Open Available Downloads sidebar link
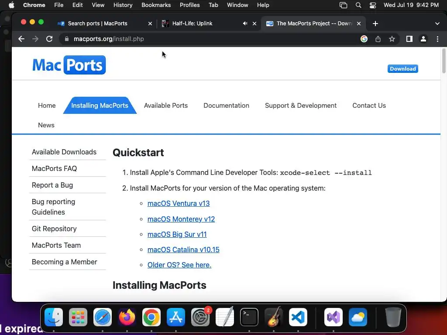This screenshot has width=447, height=335. (64, 152)
